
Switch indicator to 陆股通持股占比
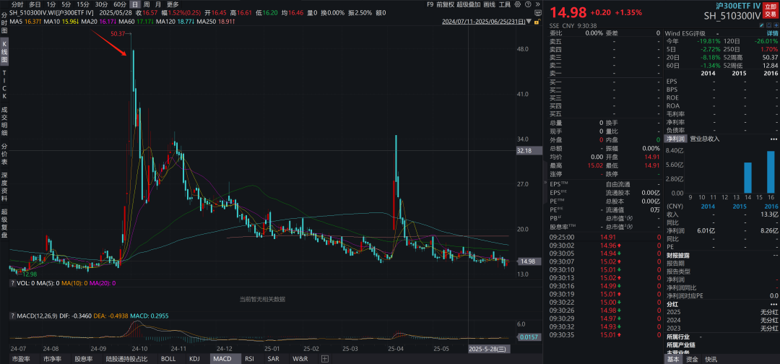[126, 358]
